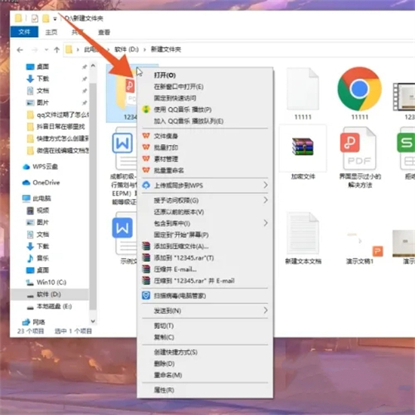
Task: Open quick access folder starting with qq文件过期了
Action: coord(57,115)
